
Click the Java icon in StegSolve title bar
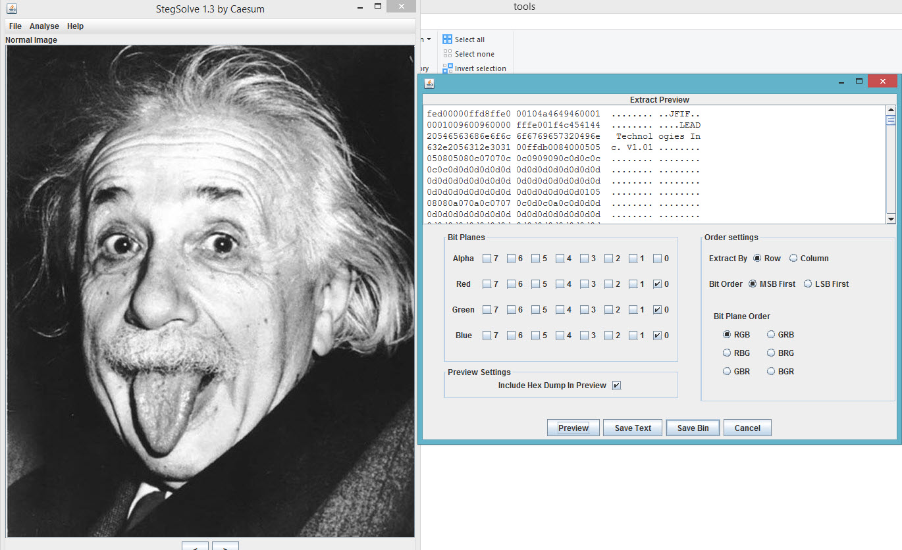click(x=11, y=9)
